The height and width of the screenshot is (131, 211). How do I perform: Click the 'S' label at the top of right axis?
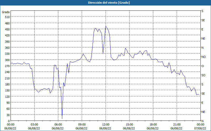pos(202,11)
